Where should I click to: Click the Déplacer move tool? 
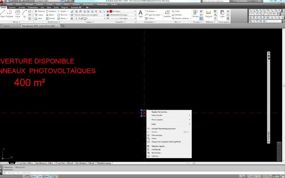pyautogui.click(x=40, y=11)
